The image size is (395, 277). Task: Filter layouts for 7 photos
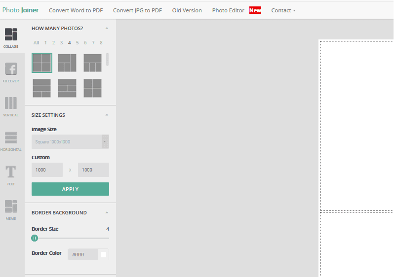point(93,43)
